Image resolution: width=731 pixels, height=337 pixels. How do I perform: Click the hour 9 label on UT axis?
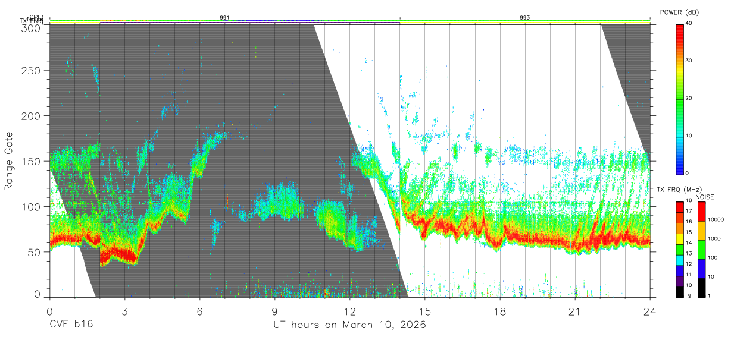[274, 311]
